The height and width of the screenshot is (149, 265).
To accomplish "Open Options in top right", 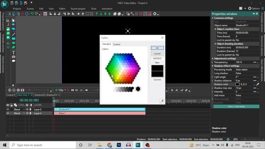I will click(254, 8).
